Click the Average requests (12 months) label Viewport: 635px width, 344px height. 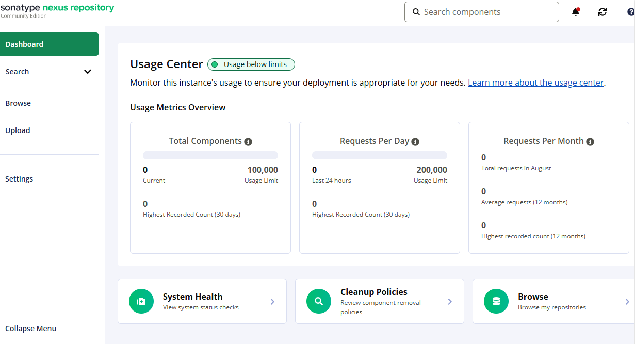[x=525, y=202]
